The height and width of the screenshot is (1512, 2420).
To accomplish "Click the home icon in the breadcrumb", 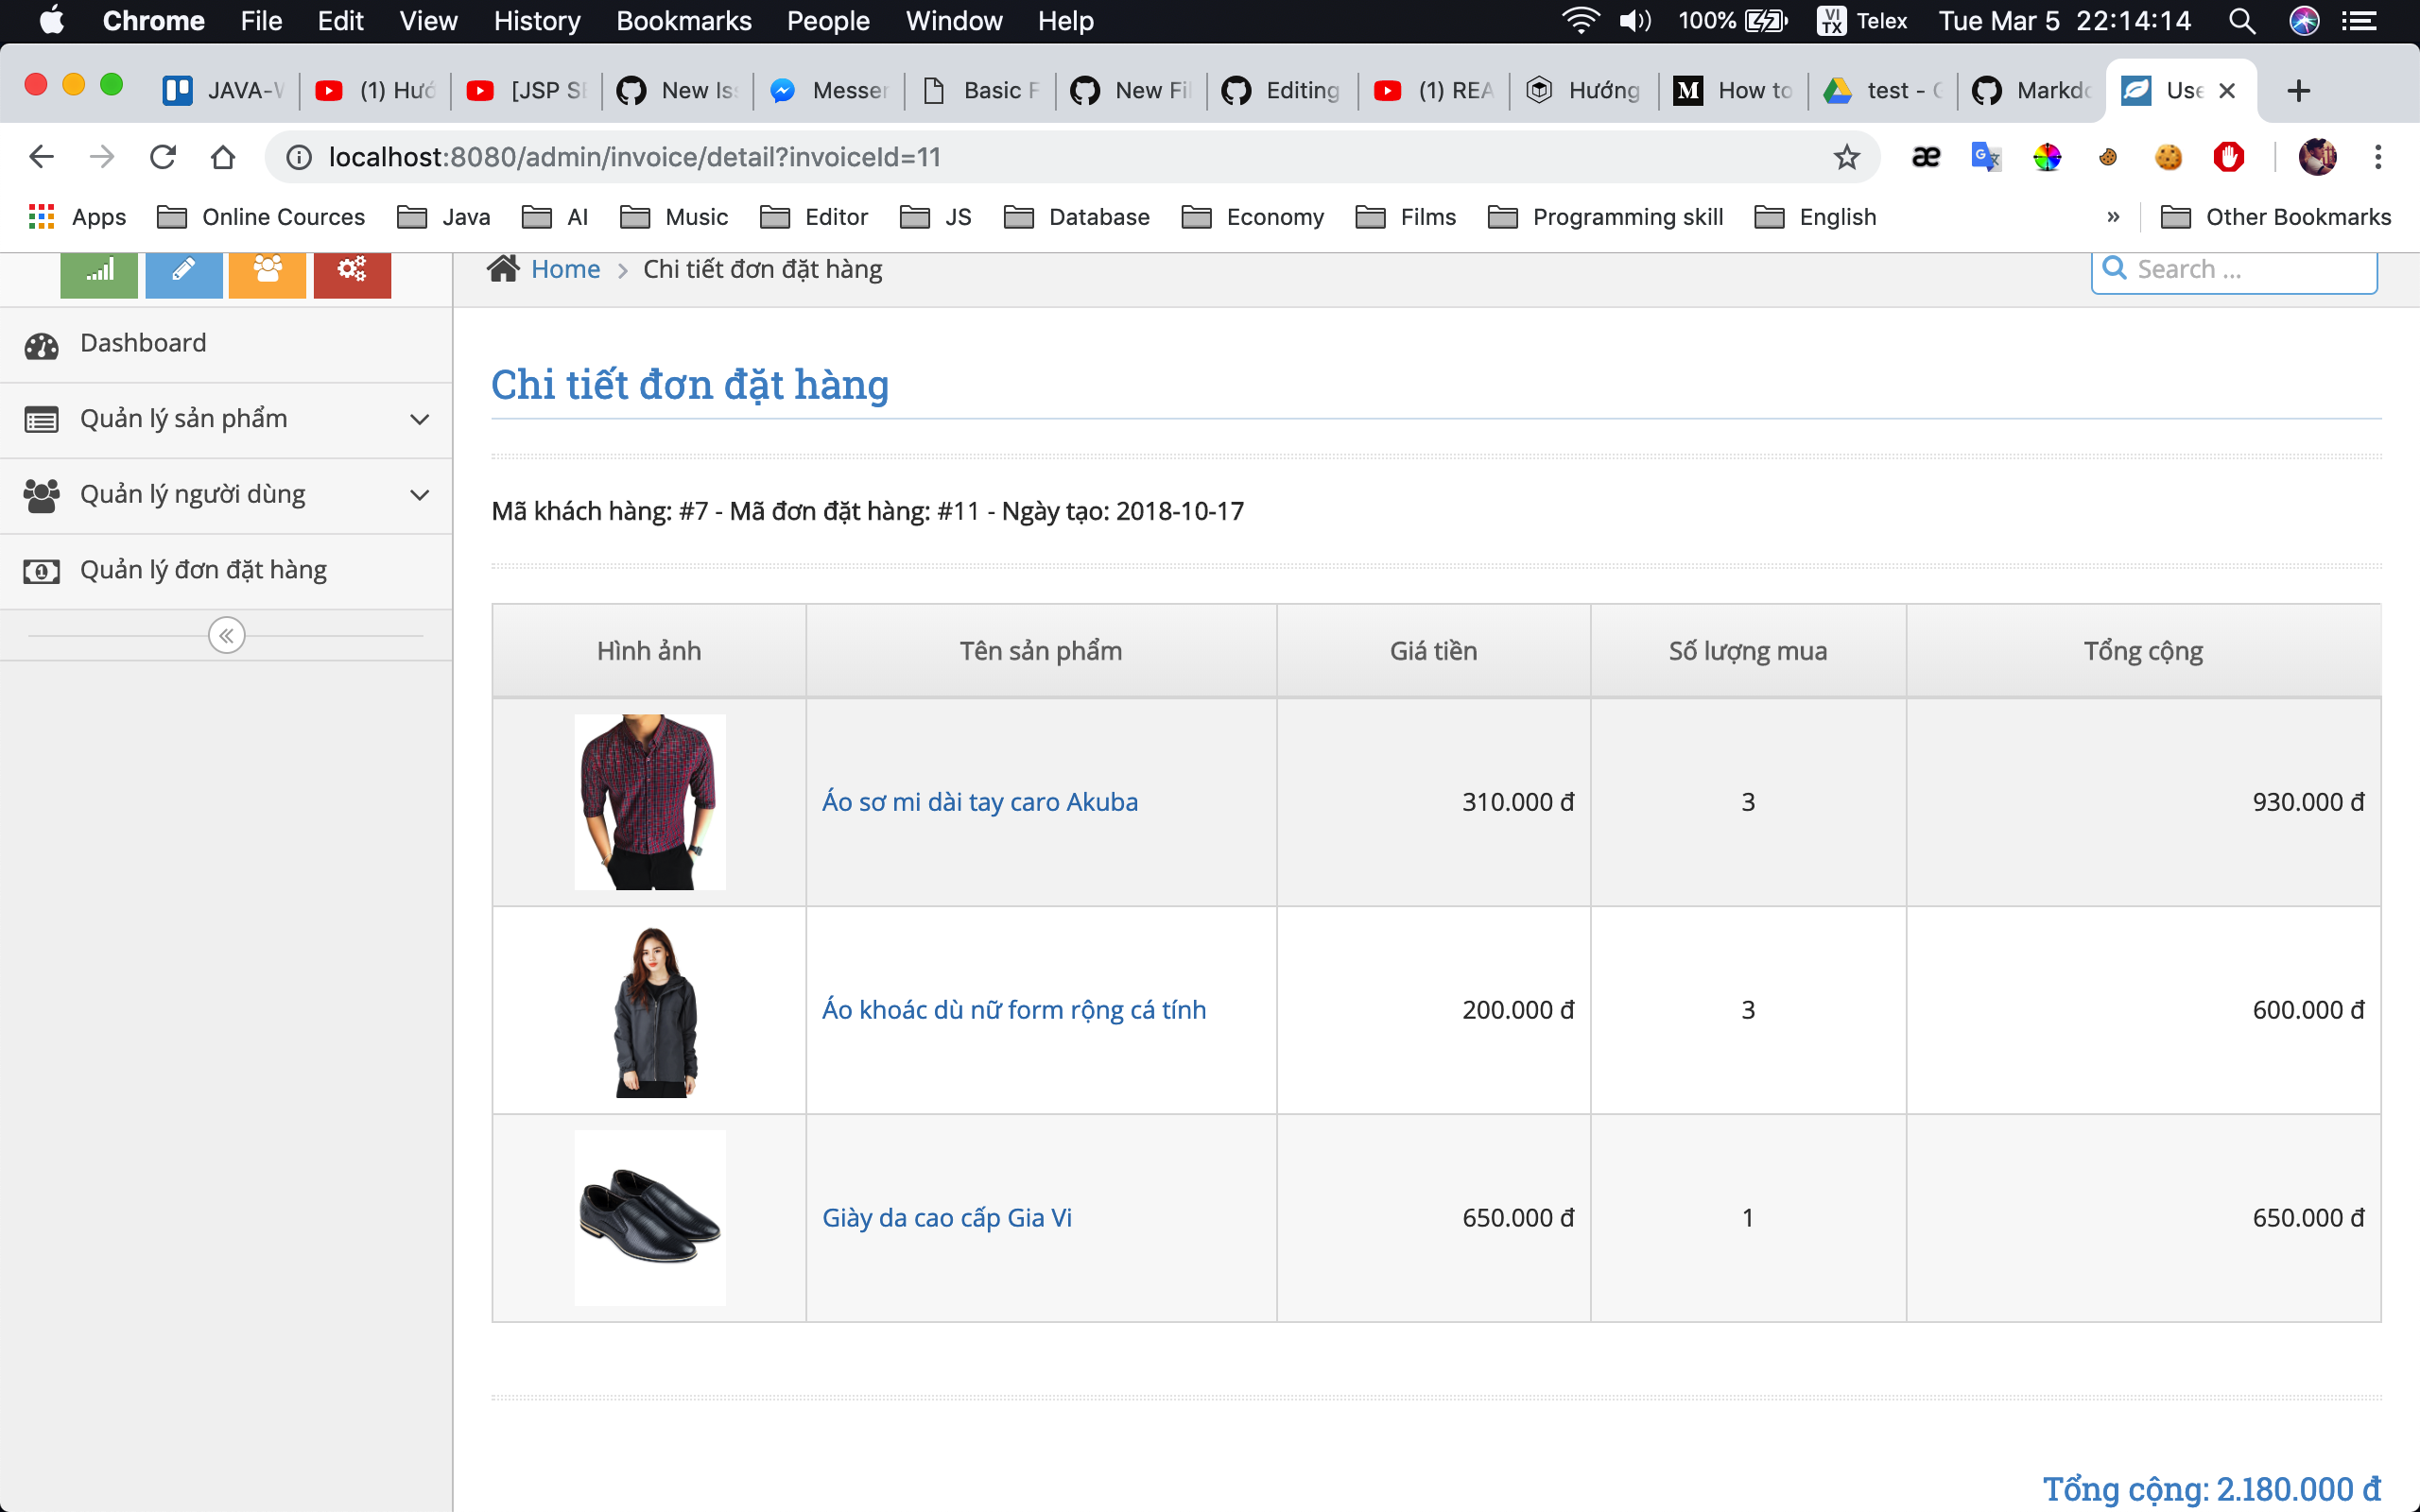I will pos(504,268).
